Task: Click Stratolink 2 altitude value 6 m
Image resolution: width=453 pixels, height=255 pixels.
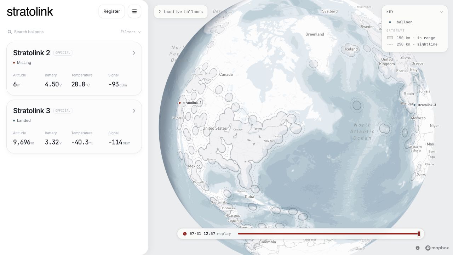Action: coord(17,84)
